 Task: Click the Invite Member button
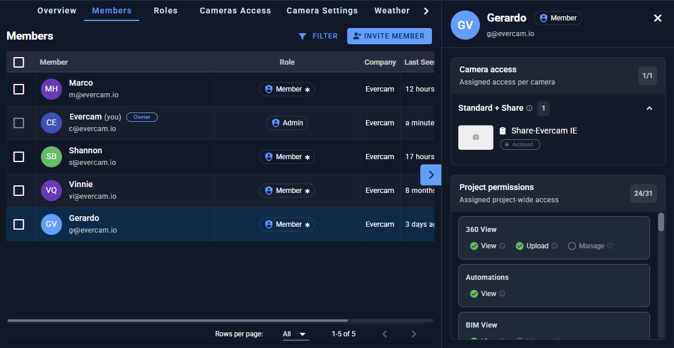pyautogui.click(x=389, y=36)
